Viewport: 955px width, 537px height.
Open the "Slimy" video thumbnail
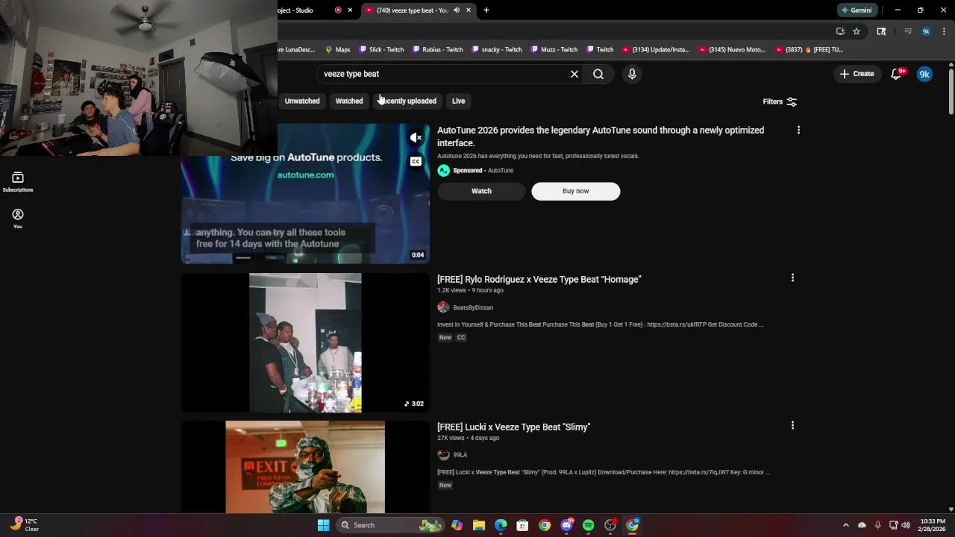tap(305, 467)
